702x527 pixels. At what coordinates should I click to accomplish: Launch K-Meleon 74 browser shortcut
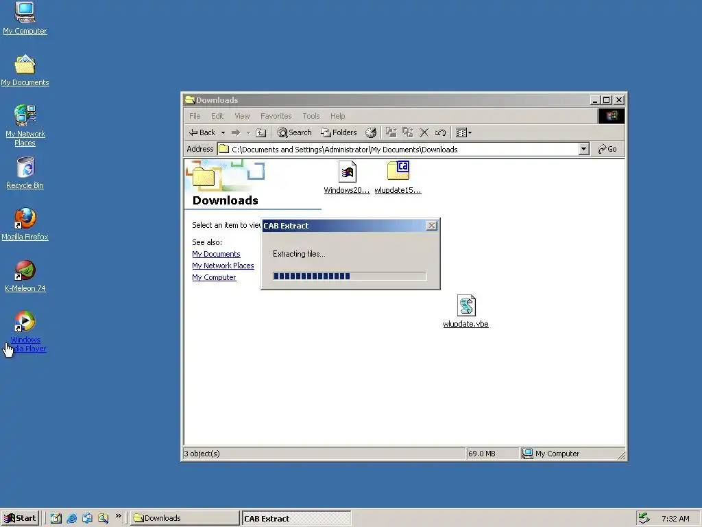point(25,276)
